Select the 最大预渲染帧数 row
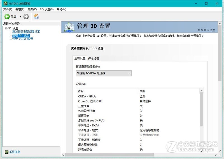Image resolution: width=224 pixels, height=159 pixels. (138, 145)
